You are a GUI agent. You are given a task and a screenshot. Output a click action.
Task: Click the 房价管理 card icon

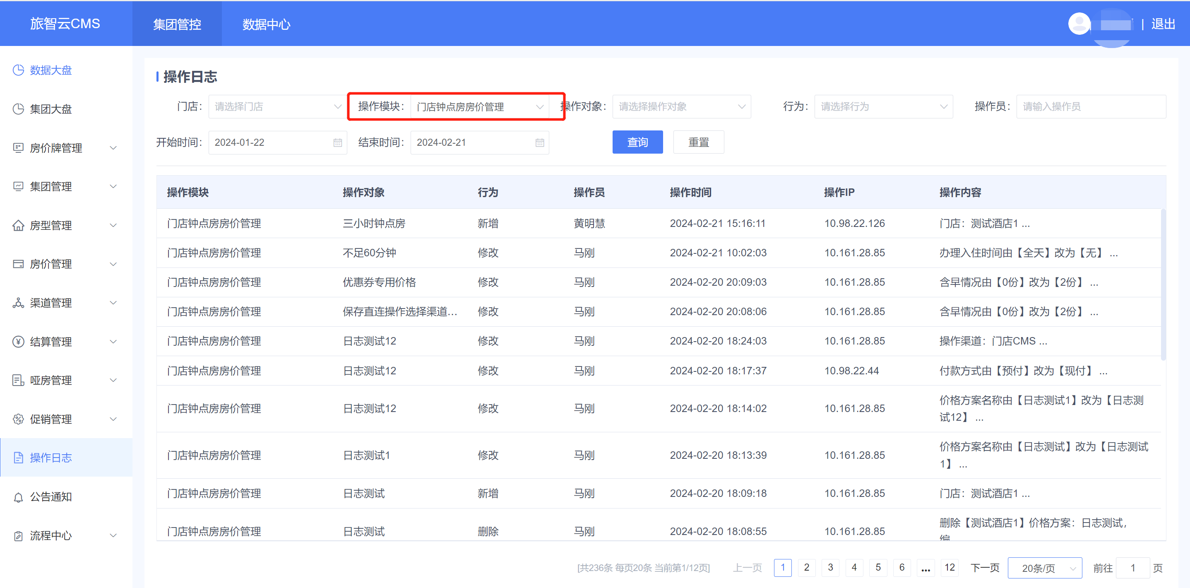[x=18, y=264]
